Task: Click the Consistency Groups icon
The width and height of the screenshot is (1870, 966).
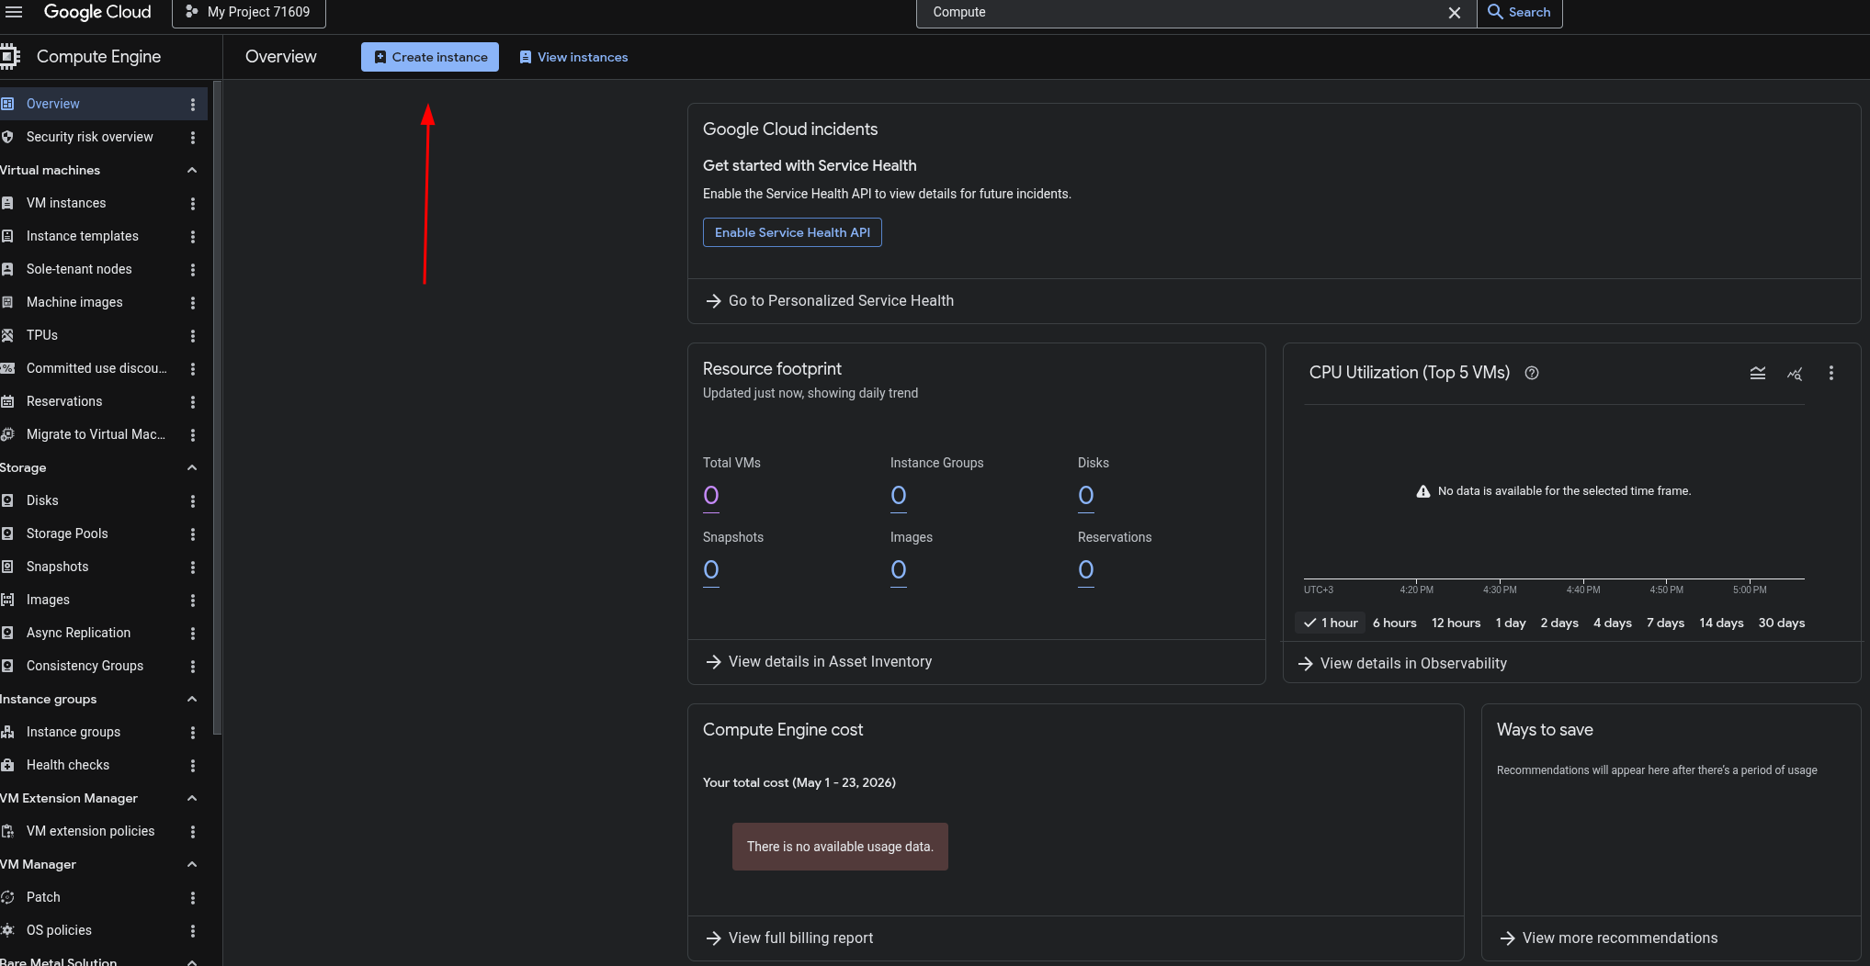Action: click(7, 666)
